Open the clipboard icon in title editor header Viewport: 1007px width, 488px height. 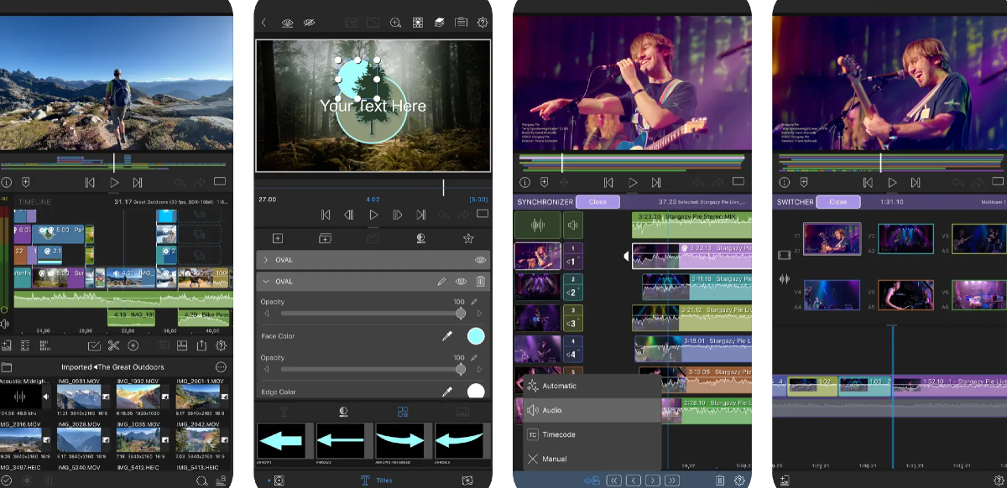[461, 23]
